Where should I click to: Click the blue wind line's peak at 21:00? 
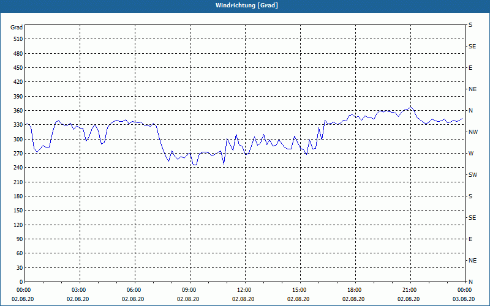click(x=411, y=106)
